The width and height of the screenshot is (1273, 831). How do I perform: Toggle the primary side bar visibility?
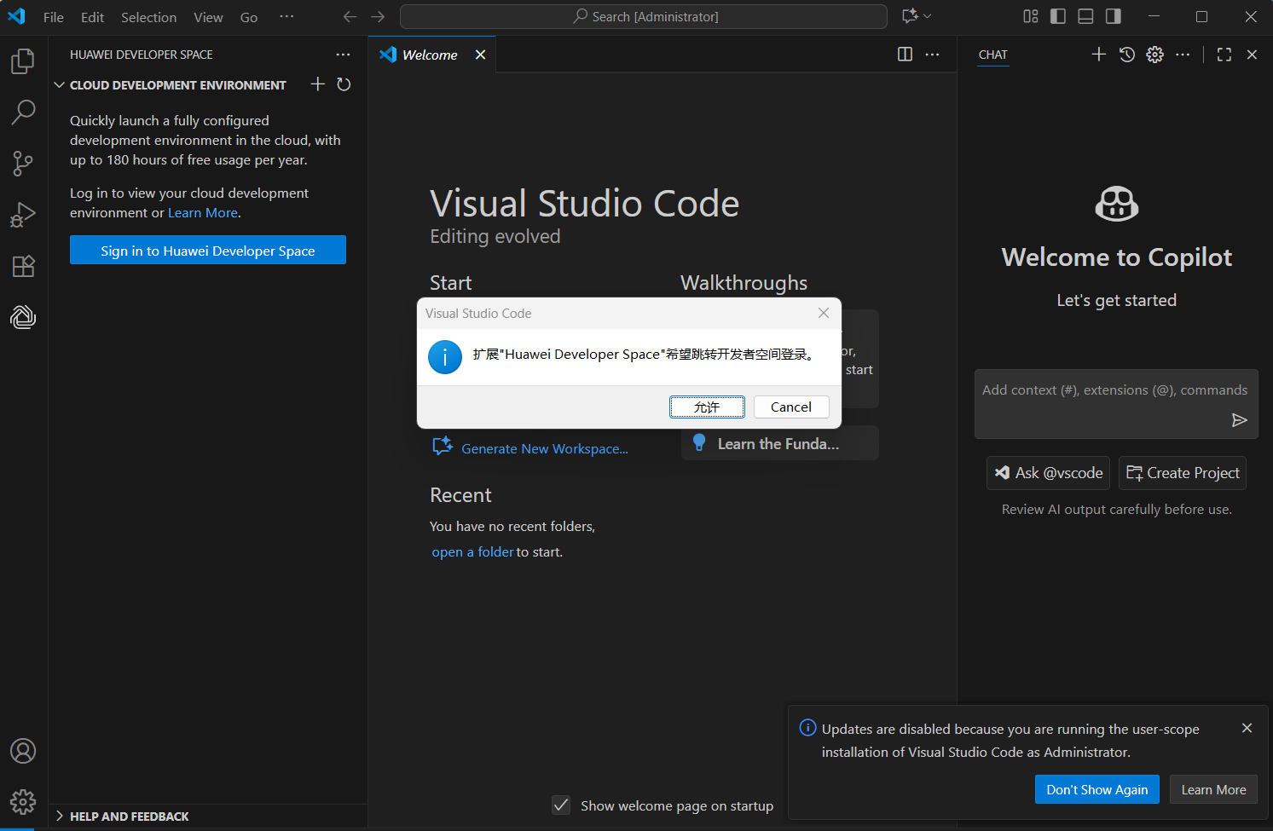[1058, 16]
